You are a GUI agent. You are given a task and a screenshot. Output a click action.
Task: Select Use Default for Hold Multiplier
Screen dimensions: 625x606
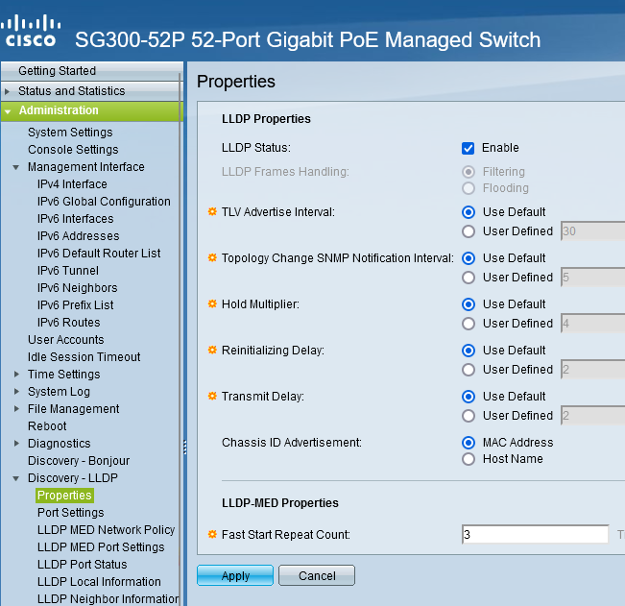coord(469,304)
